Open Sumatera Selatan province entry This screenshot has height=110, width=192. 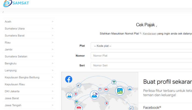(16, 56)
